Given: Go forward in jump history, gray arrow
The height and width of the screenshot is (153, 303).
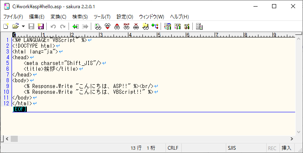Looking at the screenshot, I should (x=85, y=26).
